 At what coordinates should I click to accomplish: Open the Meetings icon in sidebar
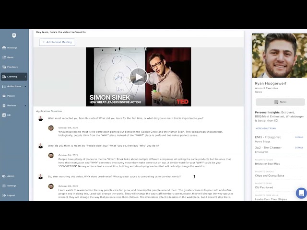[x=4, y=48]
